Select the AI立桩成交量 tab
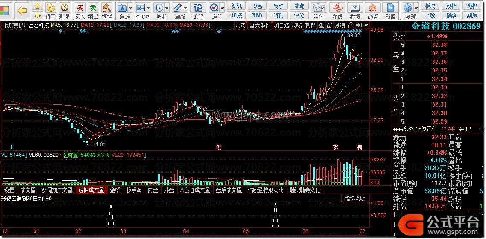Image resolution: width=486 pixels, height=239 pixels. 195,190
